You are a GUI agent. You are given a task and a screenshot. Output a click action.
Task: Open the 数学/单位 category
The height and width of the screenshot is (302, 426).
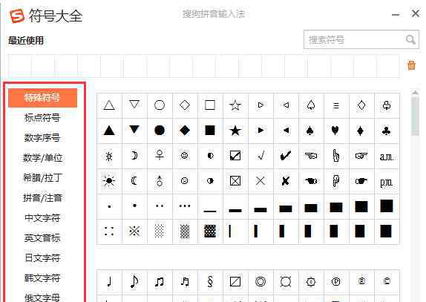(x=42, y=158)
